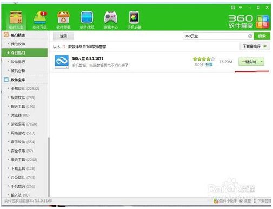Open 下载管理 download manager in status bar
Image resolution: width=273 pixels, height=209 pixels.
[262, 201]
